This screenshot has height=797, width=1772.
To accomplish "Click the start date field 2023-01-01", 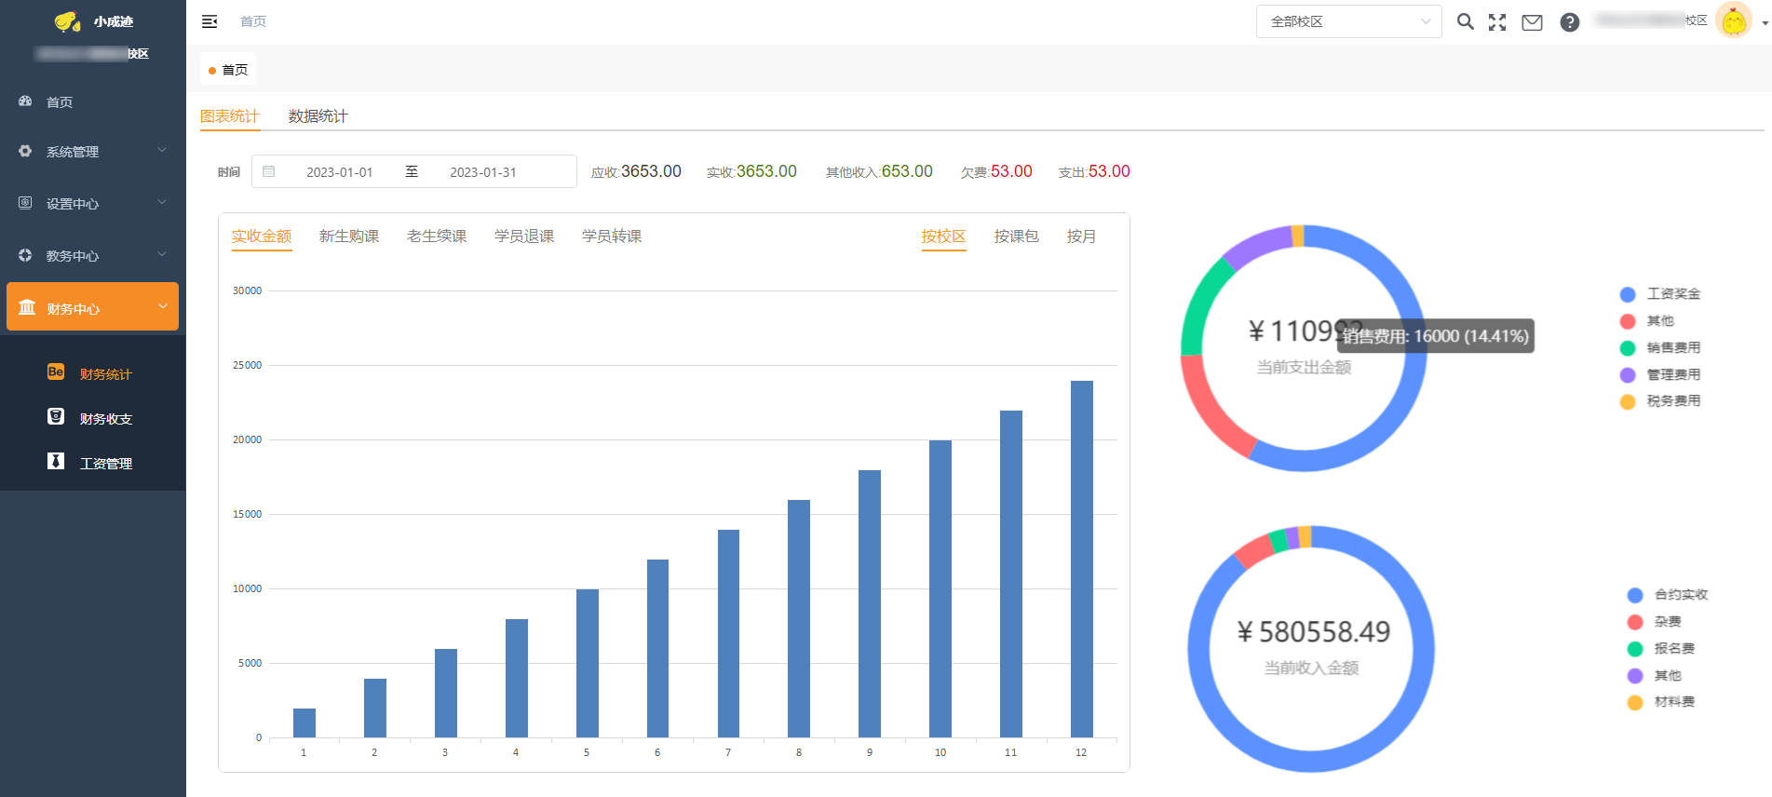I will click(339, 172).
